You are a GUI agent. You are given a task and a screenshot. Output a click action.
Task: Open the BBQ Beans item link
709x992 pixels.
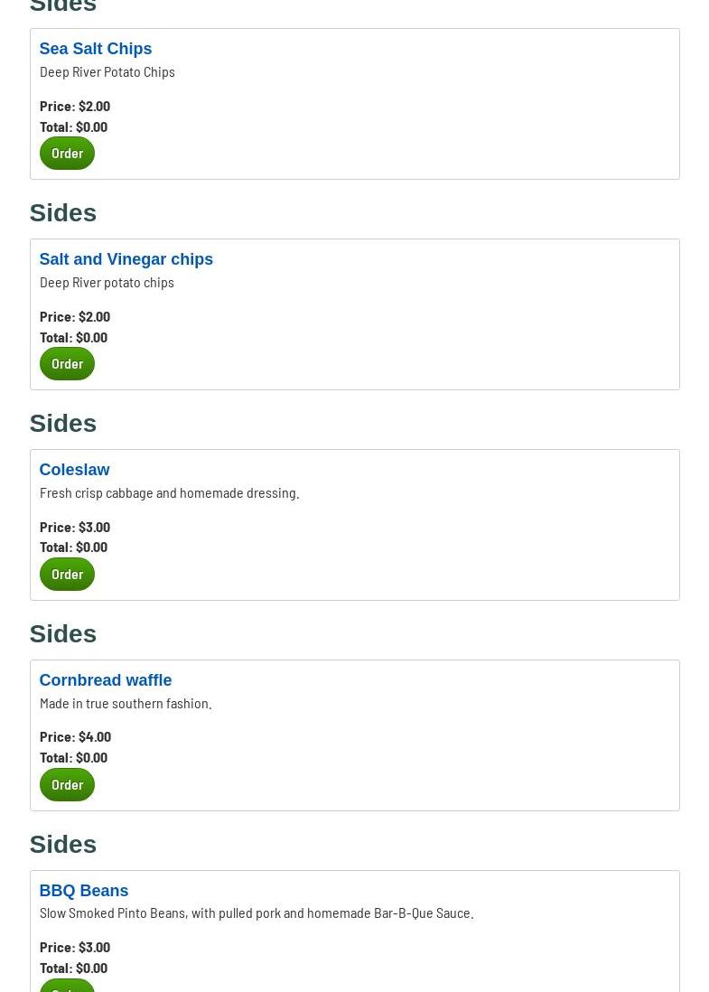pyautogui.click(x=83, y=891)
